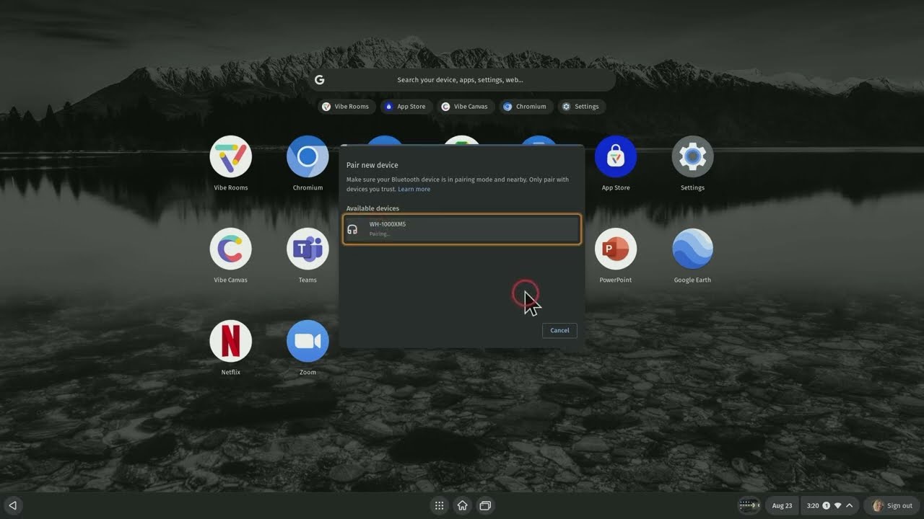Open the Learn more link
Viewport: 924px width, 519px height.
tap(414, 190)
